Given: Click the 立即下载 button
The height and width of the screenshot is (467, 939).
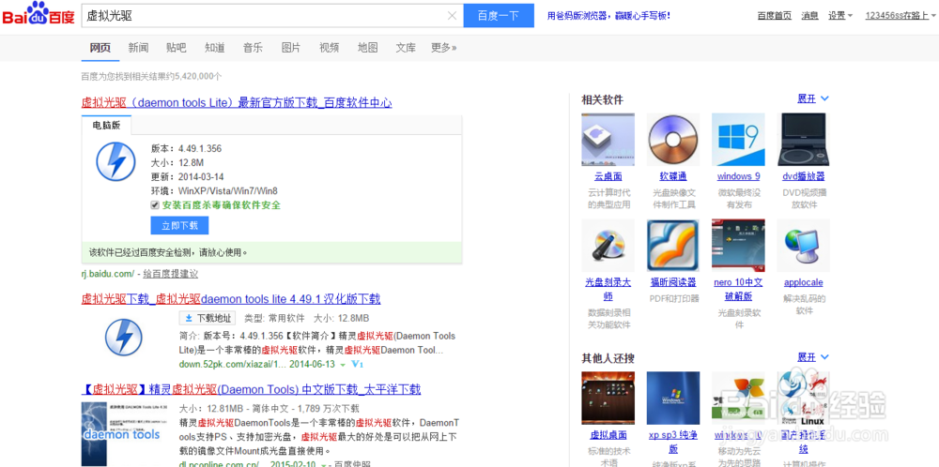Looking at the screenshot, I should [179, 225].
